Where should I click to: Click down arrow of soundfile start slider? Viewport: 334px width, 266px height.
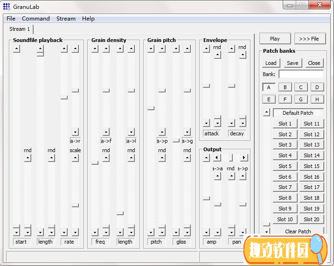pyautogui.click(x=16, y=232)
